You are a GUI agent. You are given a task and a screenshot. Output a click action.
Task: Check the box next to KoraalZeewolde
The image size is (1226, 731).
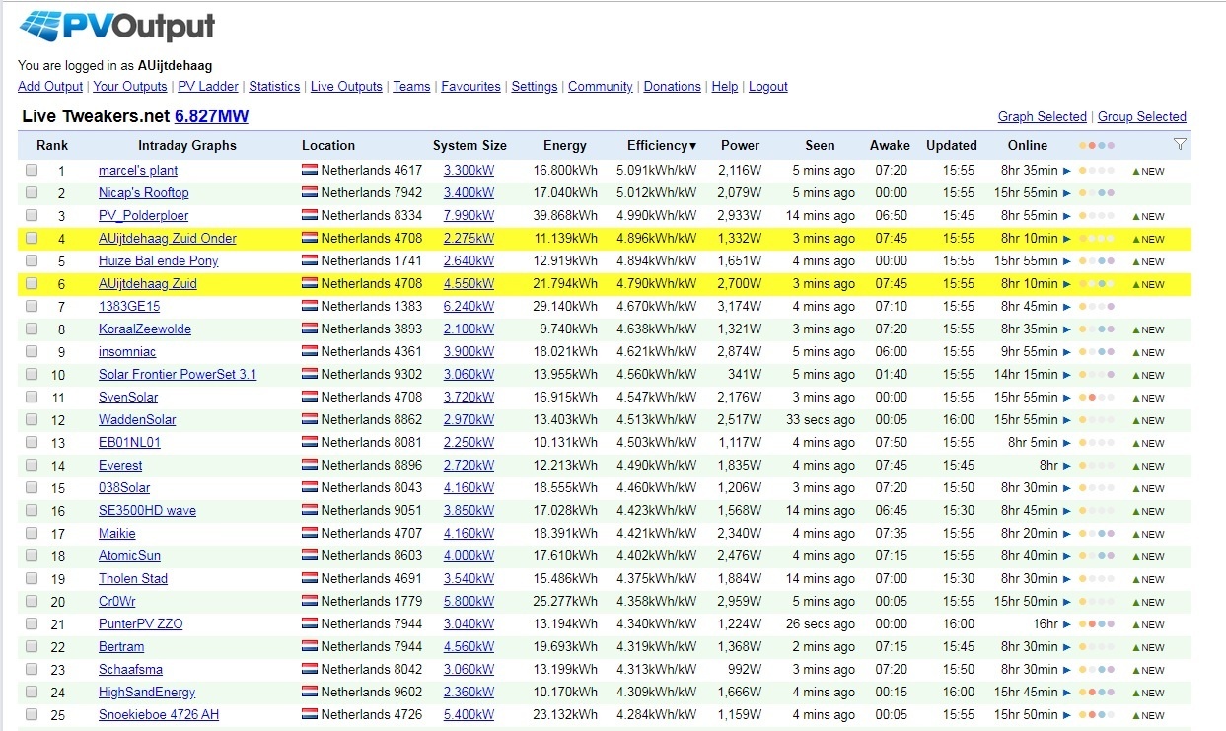coord(32,329)
